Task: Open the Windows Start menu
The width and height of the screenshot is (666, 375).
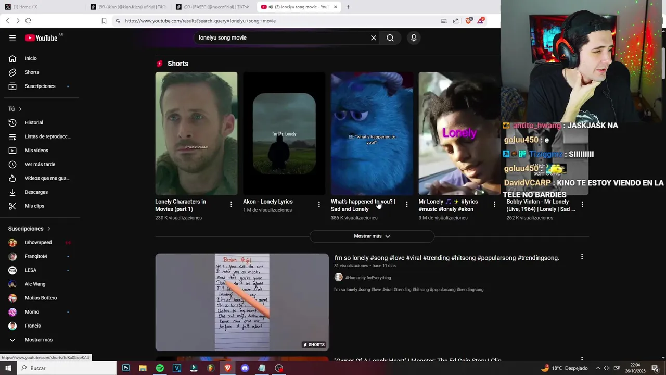Action: coord(8,368)
